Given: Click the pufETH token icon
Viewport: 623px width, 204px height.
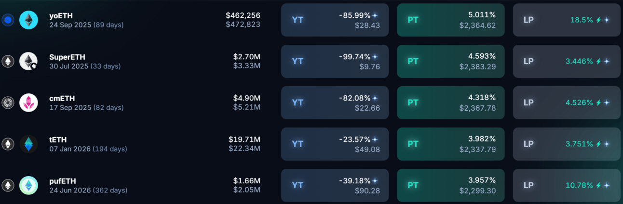Looking at the screenshot, I should (x=28, y=185).
